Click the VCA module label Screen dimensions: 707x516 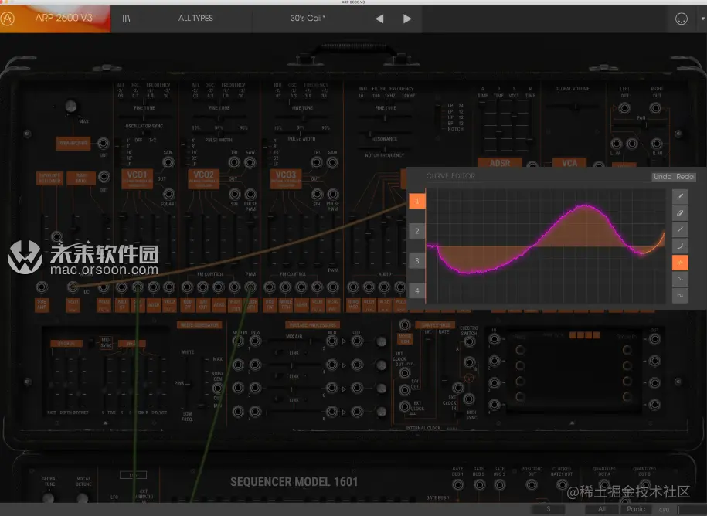pyautogui.click(x=569, y=163)
